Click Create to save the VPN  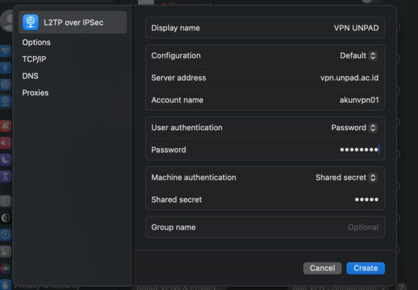(365, 268)
